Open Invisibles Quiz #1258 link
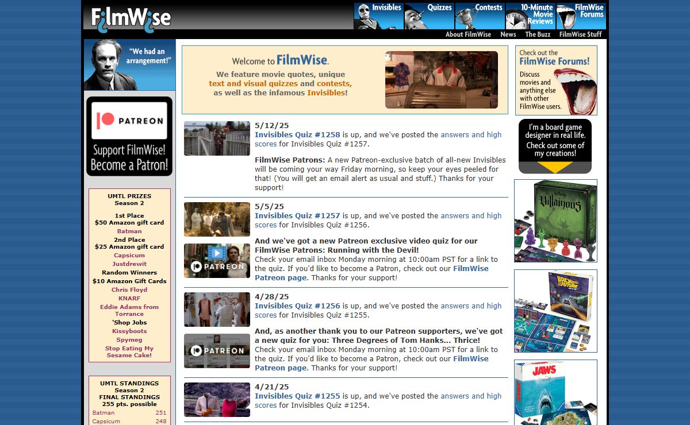Screen dimensions: 690x425 [297, 134]
